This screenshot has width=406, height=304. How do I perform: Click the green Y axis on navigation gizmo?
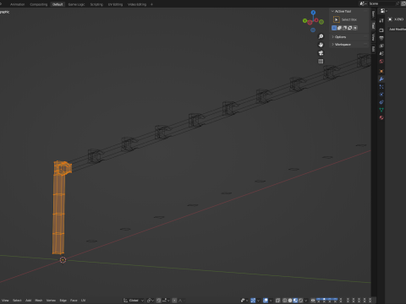(304, 20)
